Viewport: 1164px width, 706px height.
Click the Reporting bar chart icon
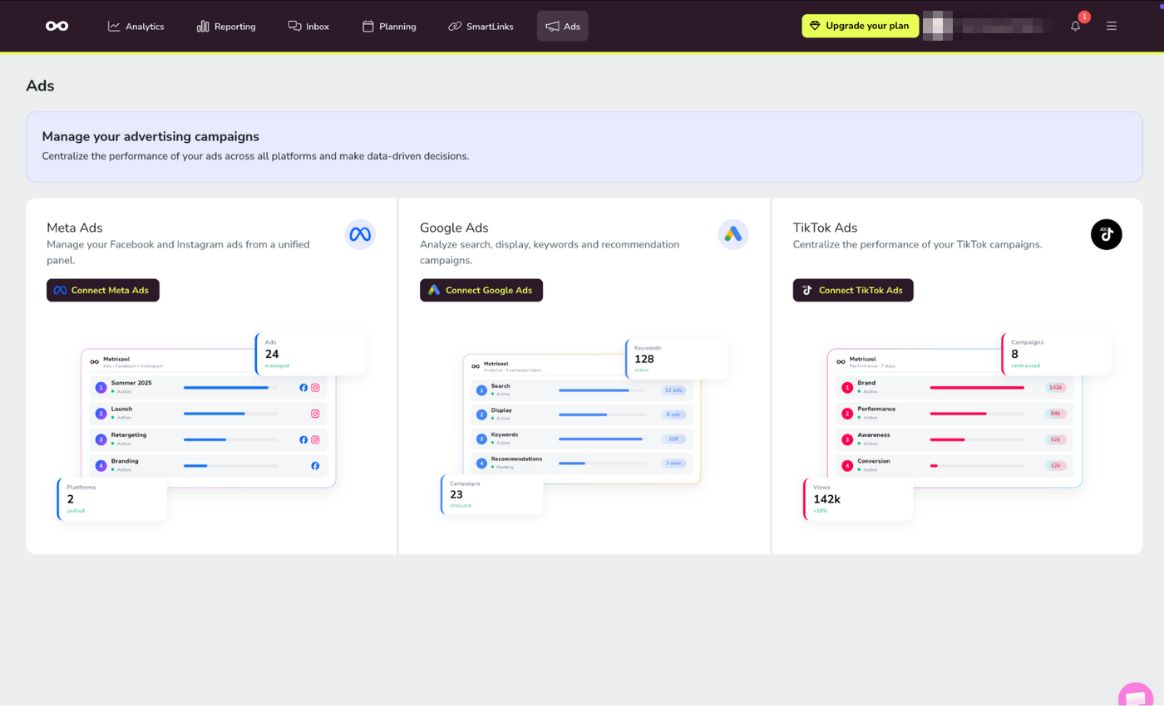pyautogui.click(x=203, y=26)
